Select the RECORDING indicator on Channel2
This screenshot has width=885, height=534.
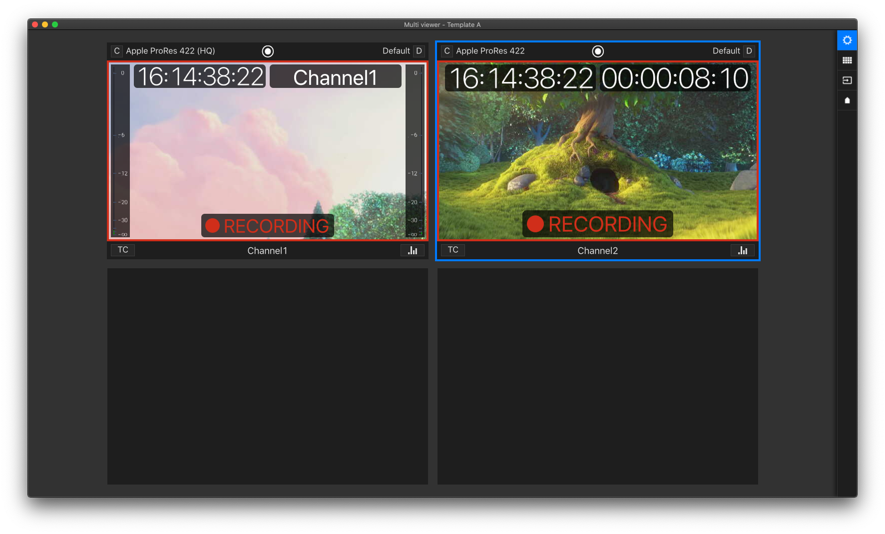tap(598, 224)
